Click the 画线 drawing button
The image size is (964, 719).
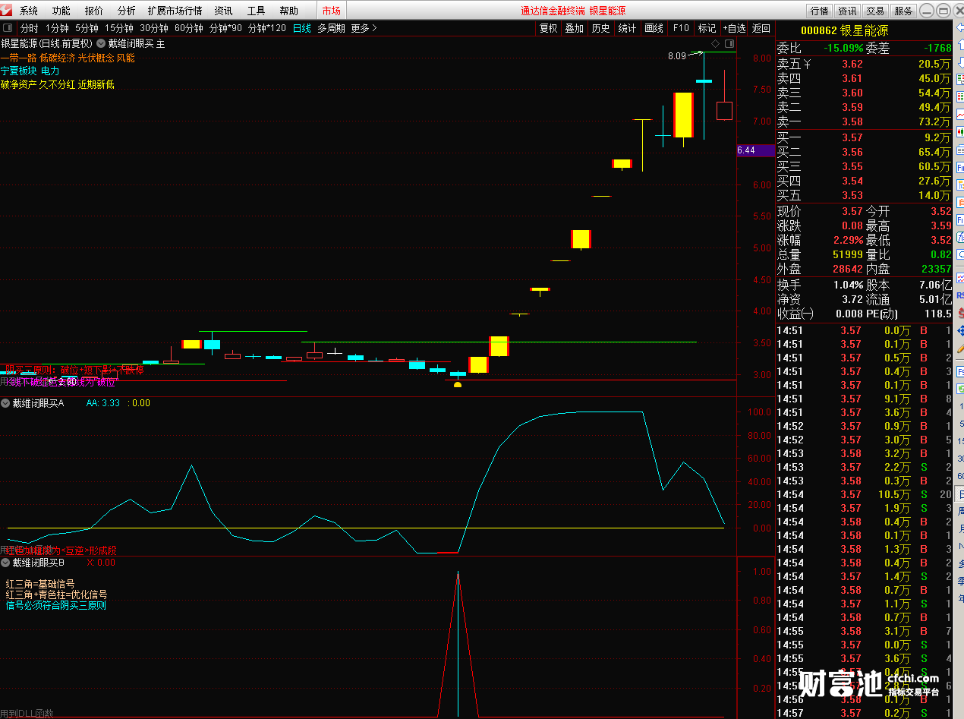(x=654, y=28)
